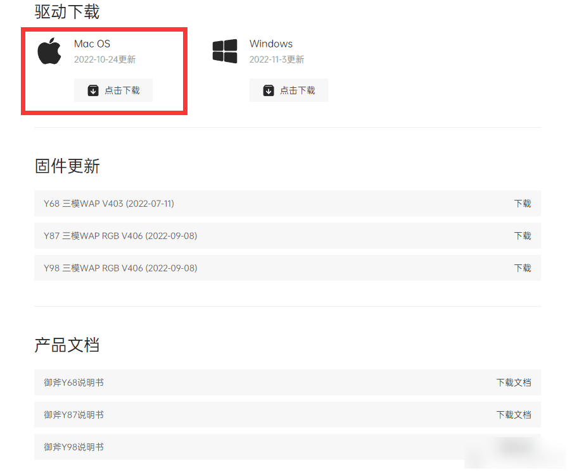The width and height of the screenshot is (572, 475).
Task: Open the 御斧Y68说明书 document title
Action: (73, 383)
